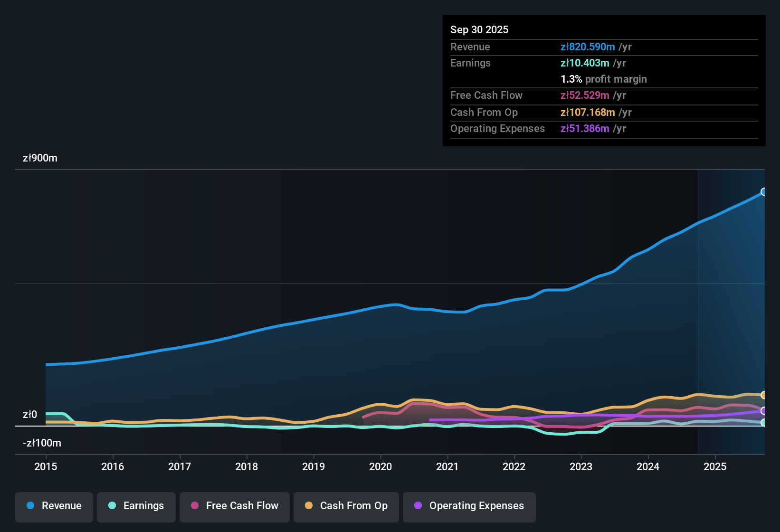This screenshot has height=532, width=780.
Task: Click the orange Cash From Op legend dot
Action: (308, 506)
